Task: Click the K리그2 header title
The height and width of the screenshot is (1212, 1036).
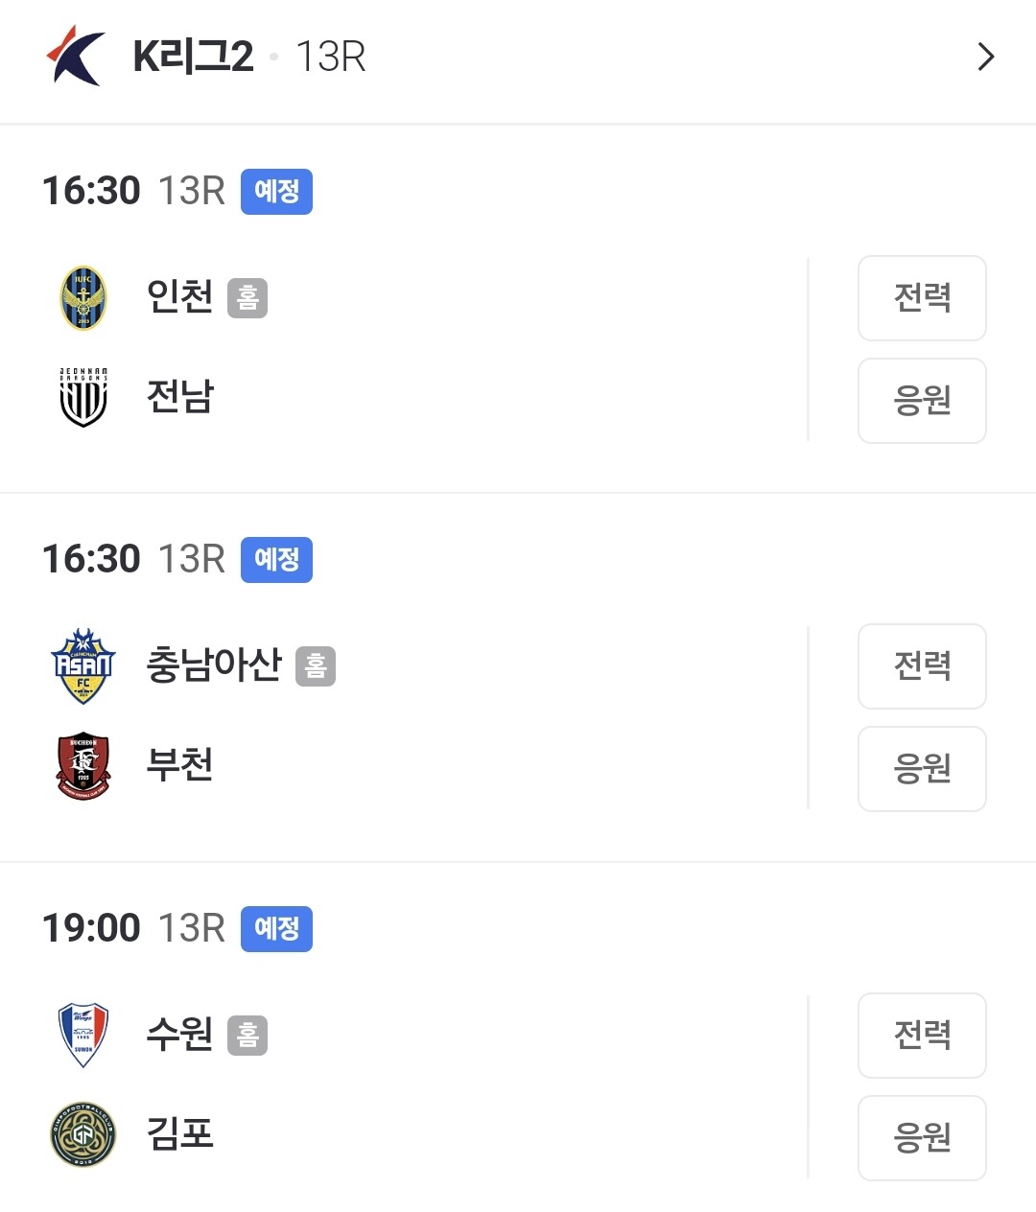Action: (193, 57)
